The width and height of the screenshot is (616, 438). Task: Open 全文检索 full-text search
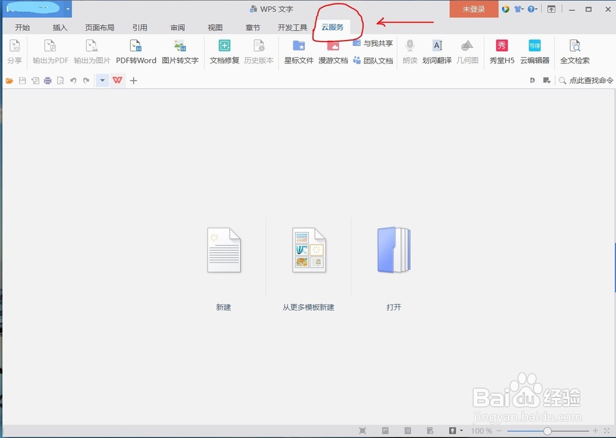point(575,52)
